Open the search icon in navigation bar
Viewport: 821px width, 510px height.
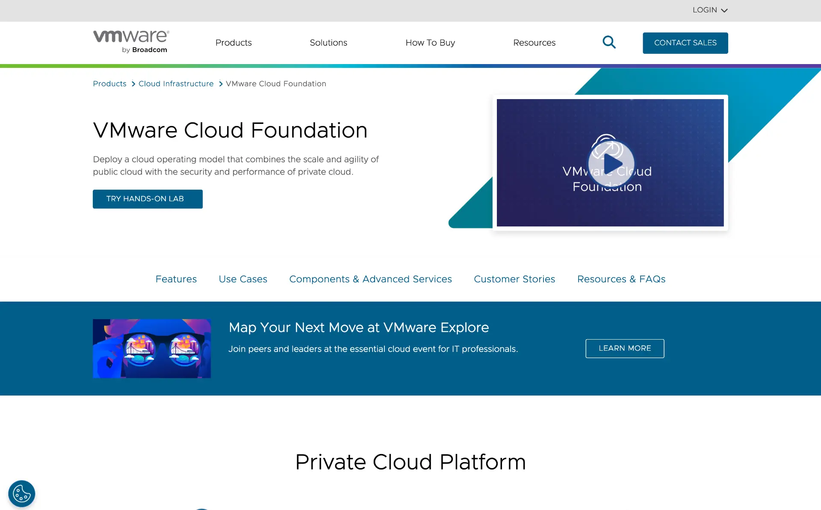[609, 42]
